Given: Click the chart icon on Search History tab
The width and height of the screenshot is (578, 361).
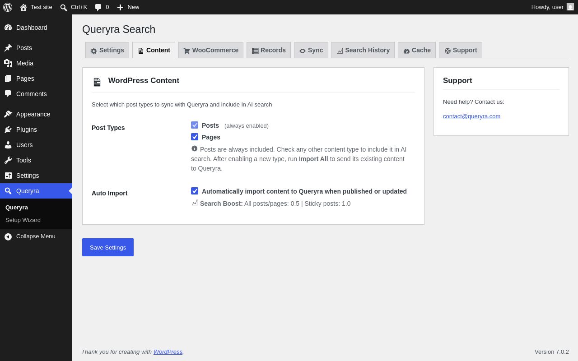Looking at the screenshot, I should click(340, 51).
